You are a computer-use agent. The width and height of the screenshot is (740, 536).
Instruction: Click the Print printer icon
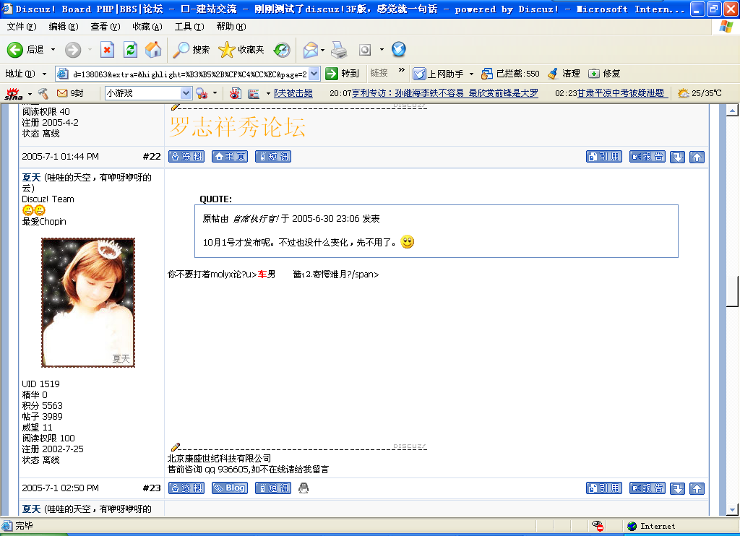click(339, 50)
